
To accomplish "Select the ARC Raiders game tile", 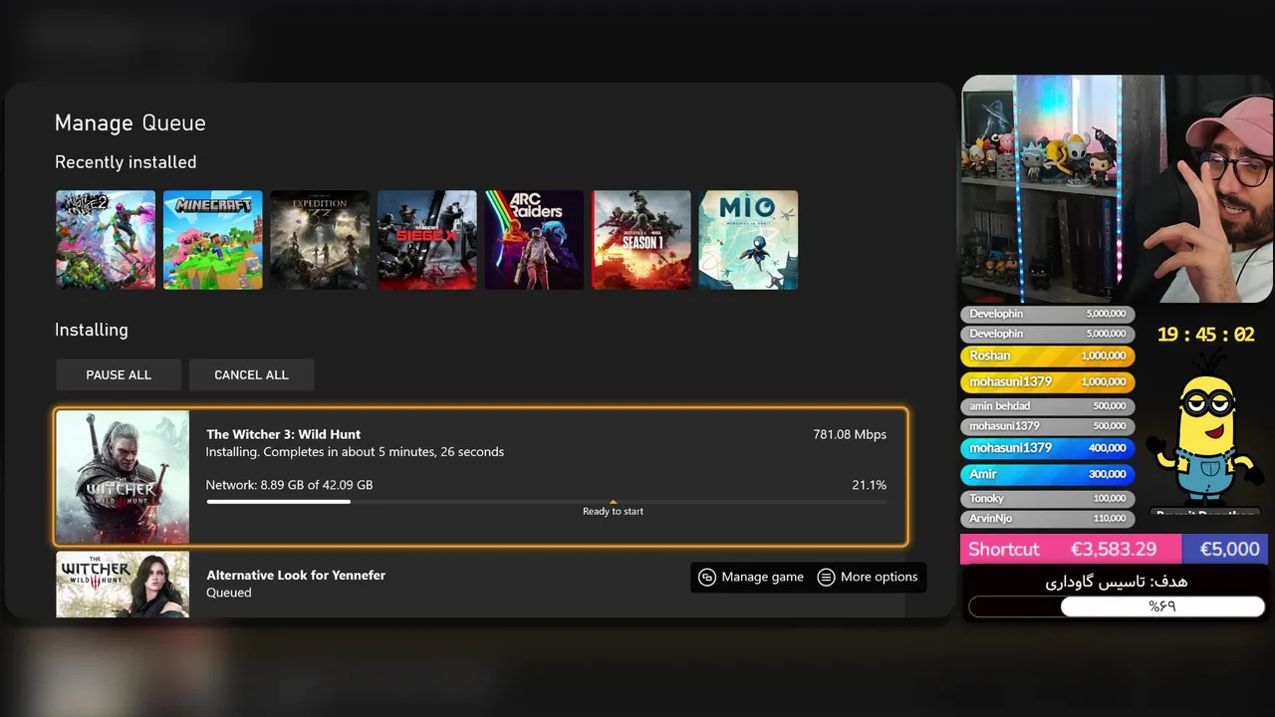I will pyautogui.click(x=534, y=240).
